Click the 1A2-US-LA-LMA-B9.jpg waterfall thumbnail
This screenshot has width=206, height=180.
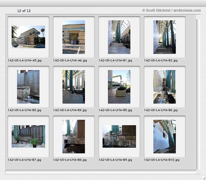[119, 136]
